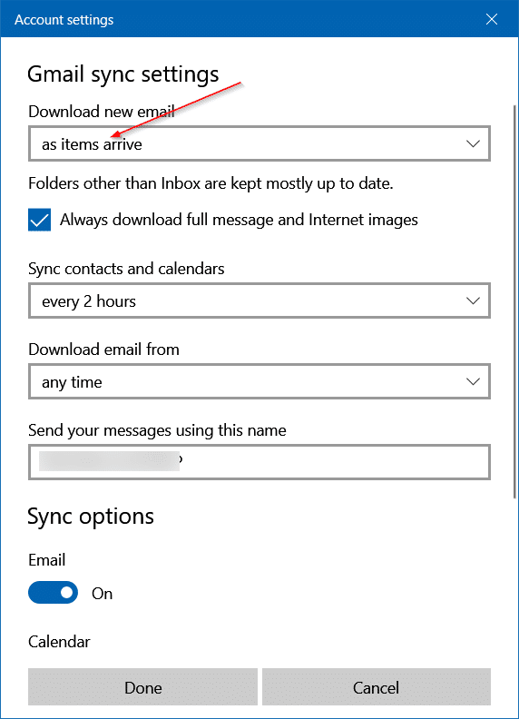Click the Done button
Image resolution: width=519 pixels, height=719 pixels.
[142, 687]
